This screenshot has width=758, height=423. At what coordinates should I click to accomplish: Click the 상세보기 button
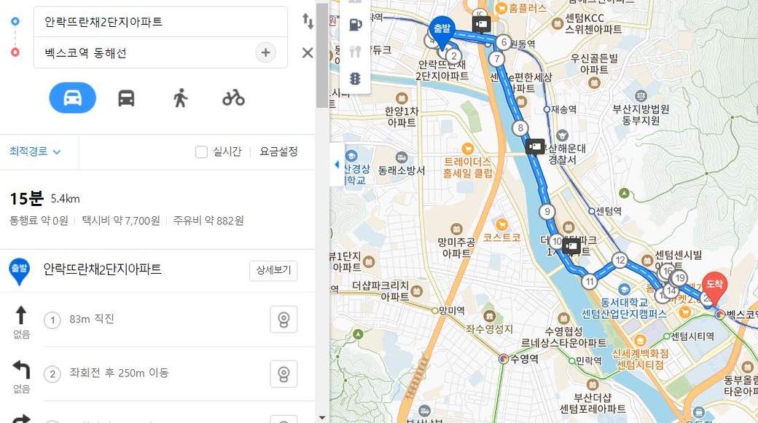click(x=273, y=270)
